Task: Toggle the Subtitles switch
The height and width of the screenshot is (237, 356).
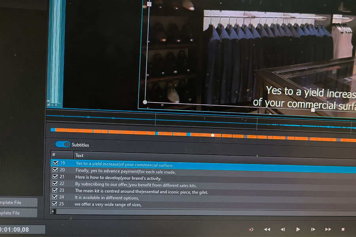Action: point(62,144)
